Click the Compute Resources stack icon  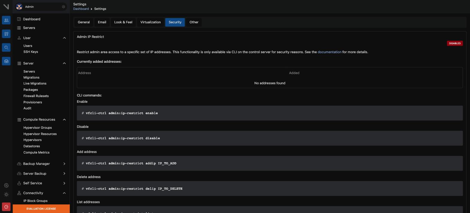pos(19,119)
